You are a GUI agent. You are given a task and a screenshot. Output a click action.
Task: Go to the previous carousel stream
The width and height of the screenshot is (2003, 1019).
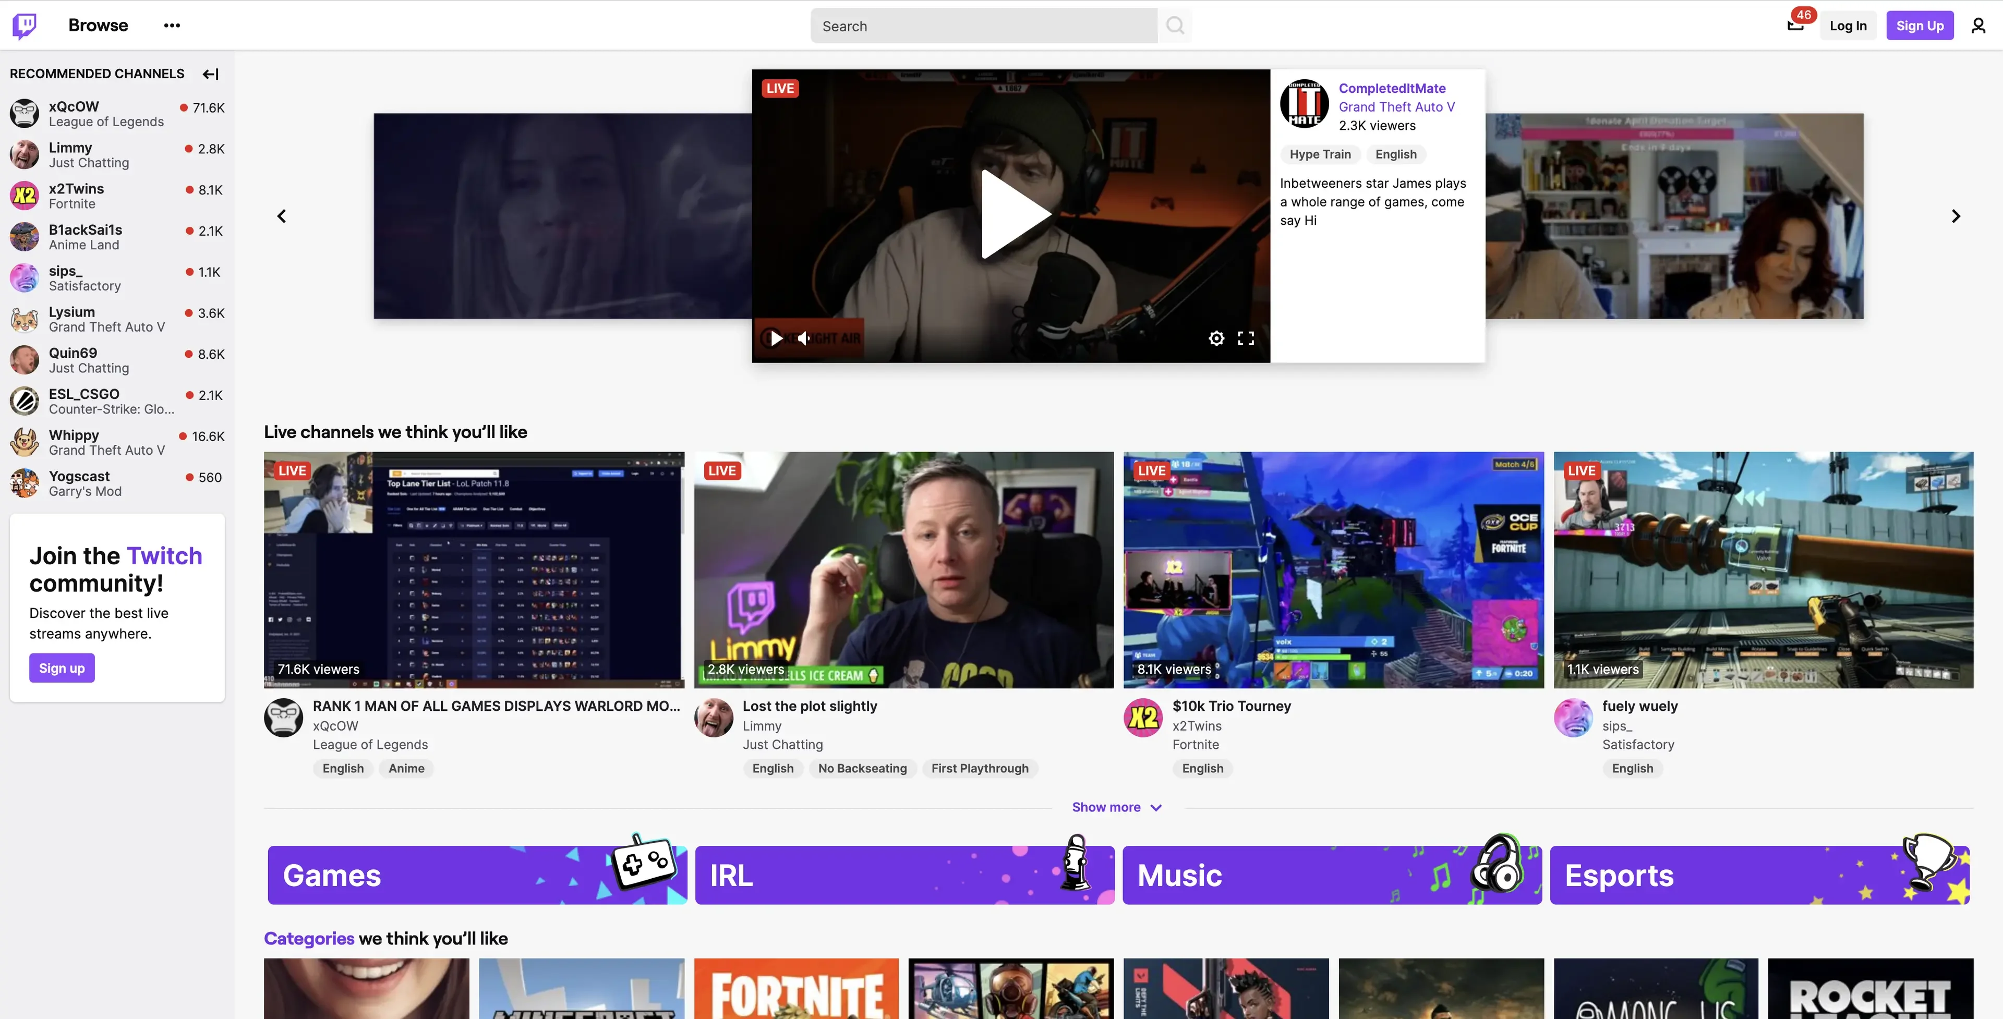pos(282,216)
